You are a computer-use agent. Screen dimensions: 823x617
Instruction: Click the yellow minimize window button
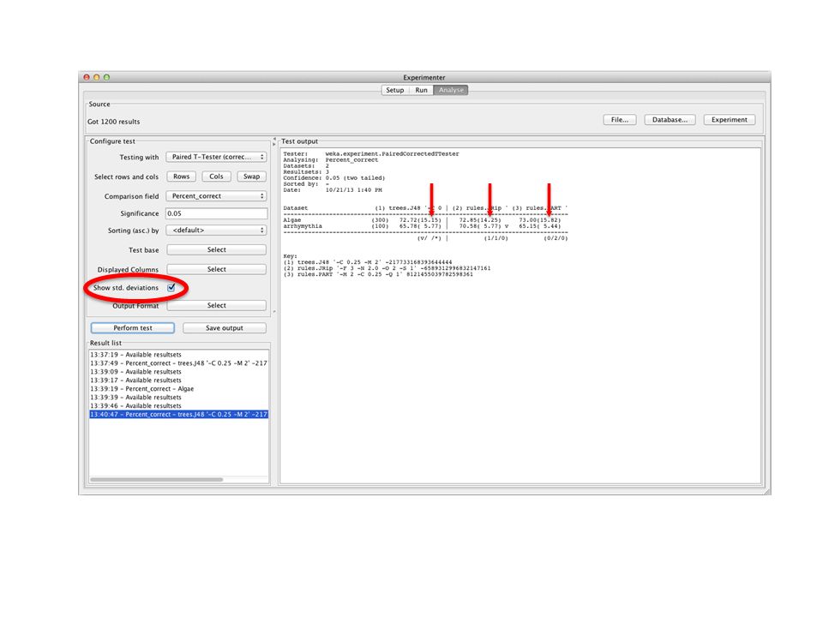click(97, 77)
